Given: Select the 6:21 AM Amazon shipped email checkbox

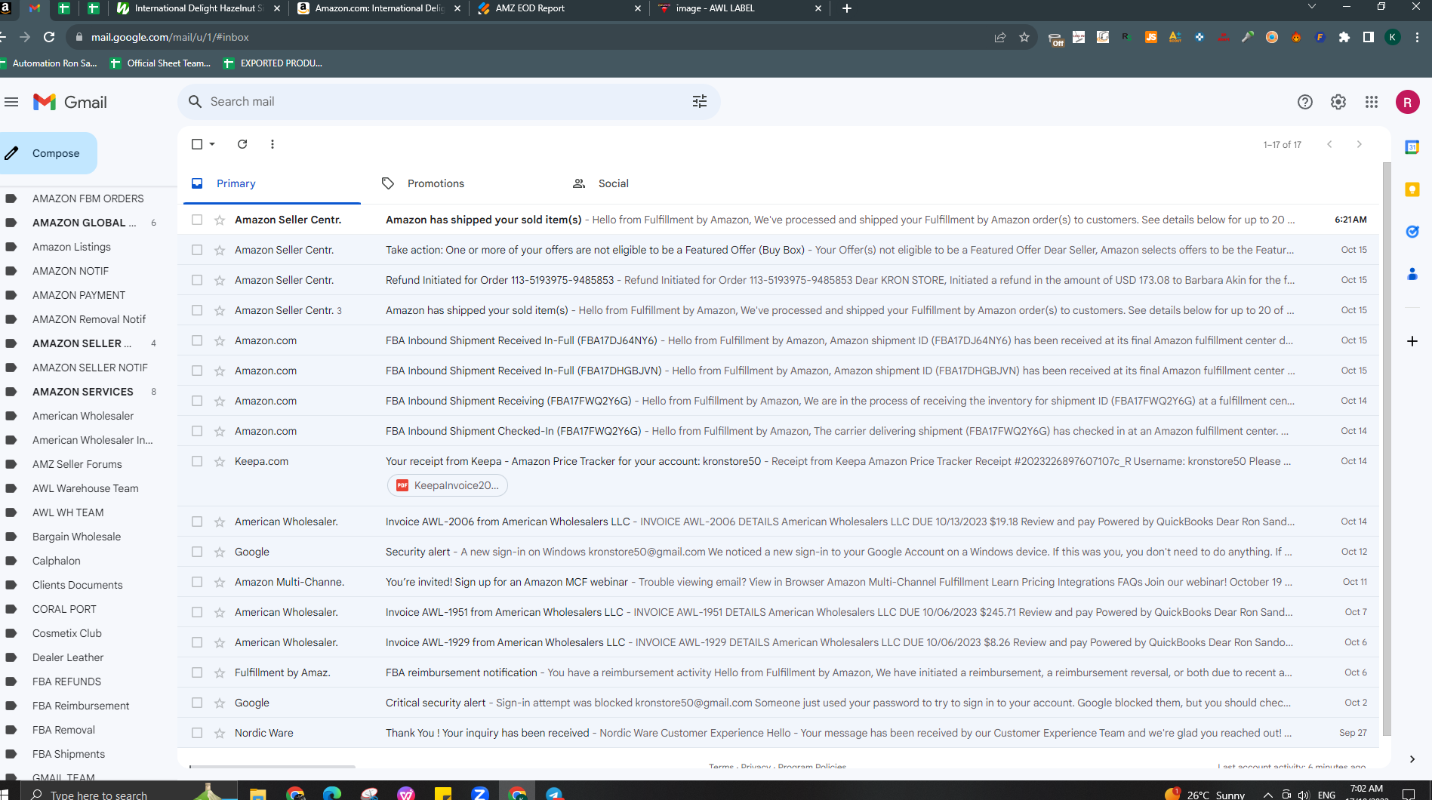Looking at the screenshot, I should click(197, 220).
